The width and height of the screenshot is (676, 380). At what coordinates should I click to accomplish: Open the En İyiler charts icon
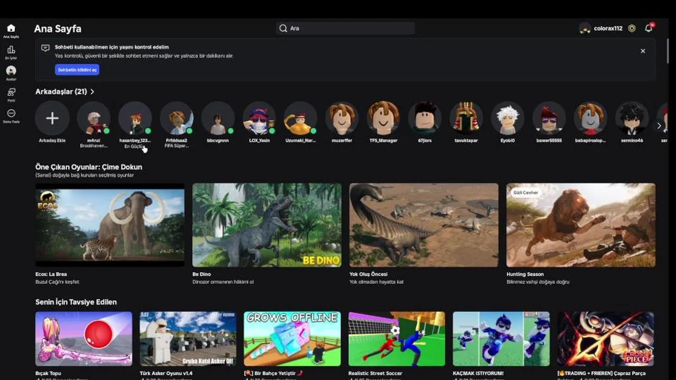pos(11,50)
